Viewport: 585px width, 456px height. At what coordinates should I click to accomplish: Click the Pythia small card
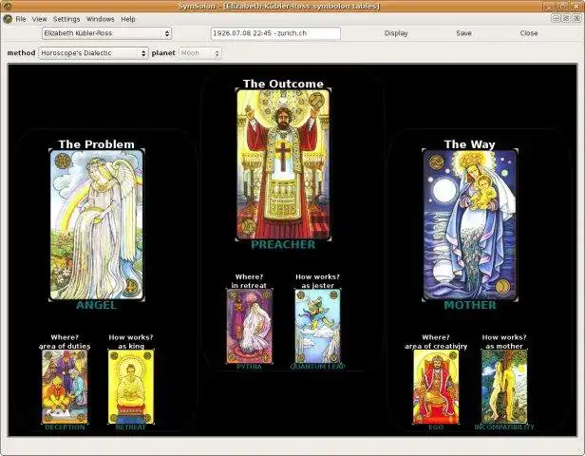(x=249, y=326)
